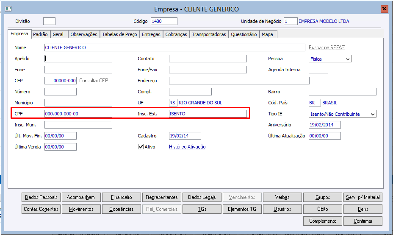Click the Código field
Screen dimensions: 393x235
(x=164, y=21)
